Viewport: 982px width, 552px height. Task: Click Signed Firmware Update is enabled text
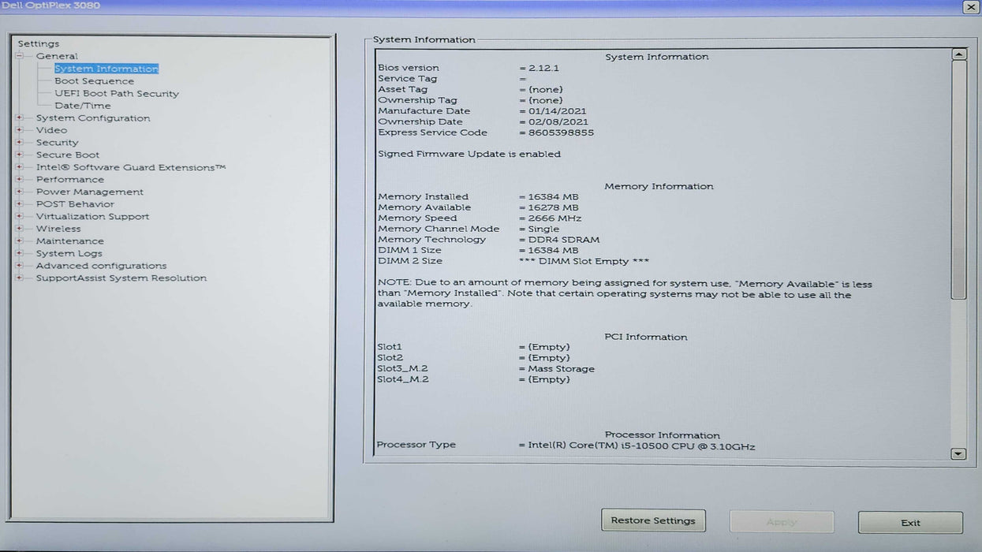point(469,154)
